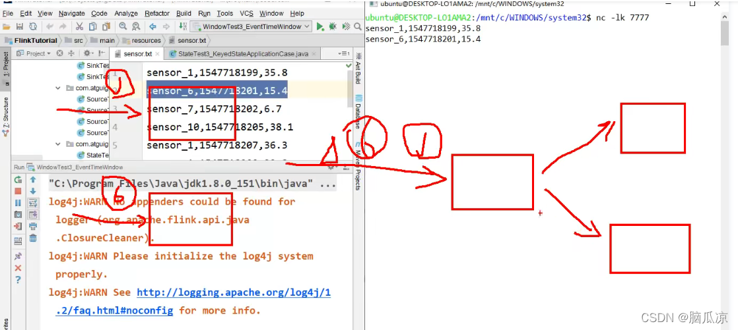Print the console output with printer icon
The width and height of the screenshot is (738, 330).
point(33,227)
